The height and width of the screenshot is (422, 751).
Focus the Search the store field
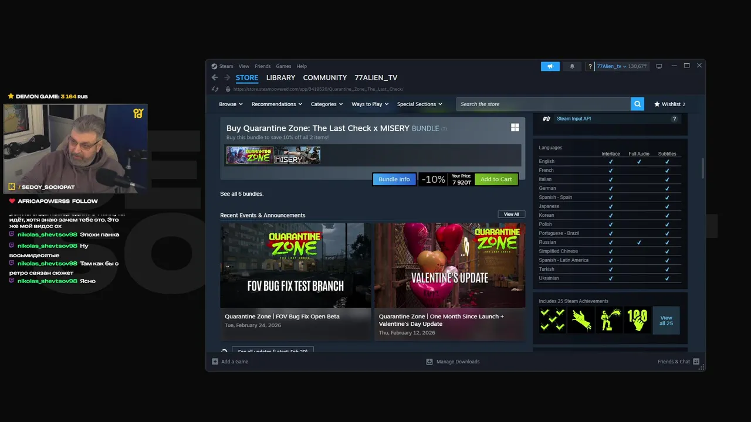(544, 104)
